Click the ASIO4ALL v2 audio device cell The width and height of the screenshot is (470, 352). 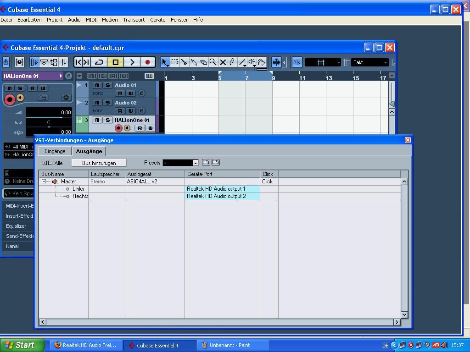pos(155,181)
